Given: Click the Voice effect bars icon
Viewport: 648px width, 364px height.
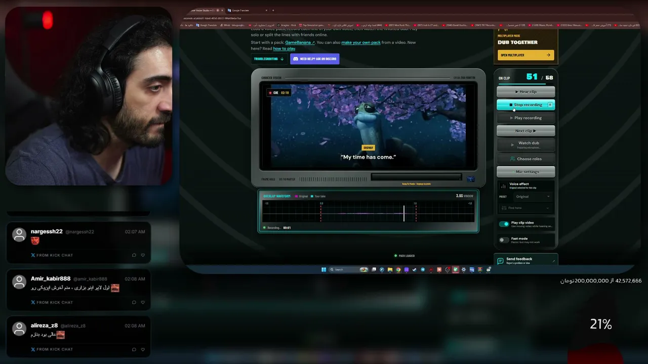Looking at the screenshot, I should pos(503,186).
